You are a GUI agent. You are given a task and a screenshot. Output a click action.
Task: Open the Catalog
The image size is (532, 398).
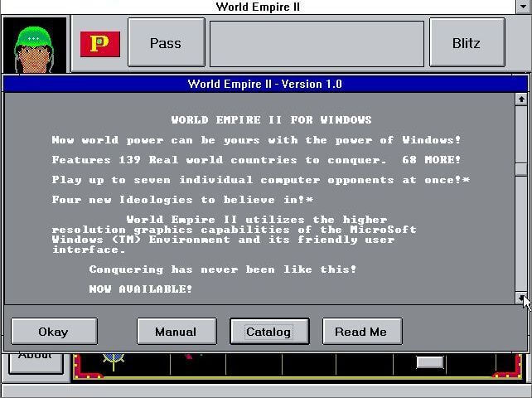coord(269,332)
